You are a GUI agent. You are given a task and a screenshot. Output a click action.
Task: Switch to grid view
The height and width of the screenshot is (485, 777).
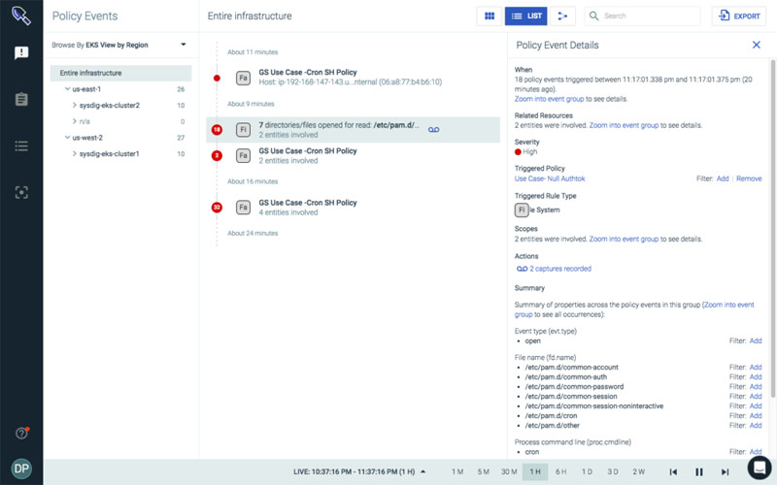coord(490,16)
